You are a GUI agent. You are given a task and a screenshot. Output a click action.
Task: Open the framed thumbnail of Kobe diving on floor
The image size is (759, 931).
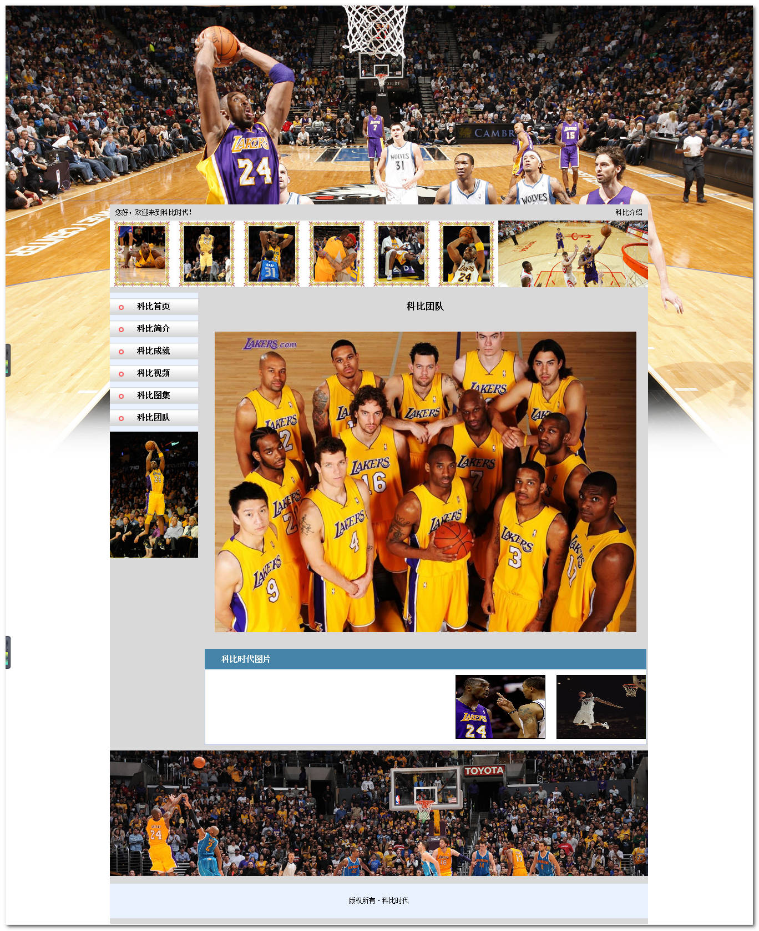coord(142,254)
